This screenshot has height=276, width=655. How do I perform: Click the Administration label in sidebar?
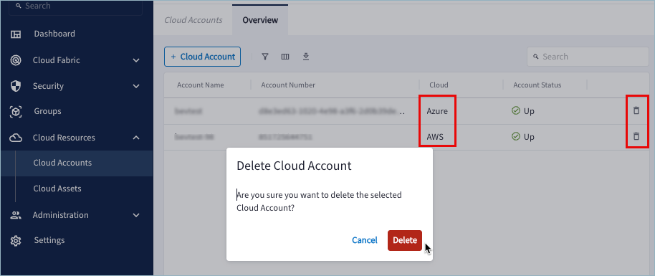click(x=61, y=215)
